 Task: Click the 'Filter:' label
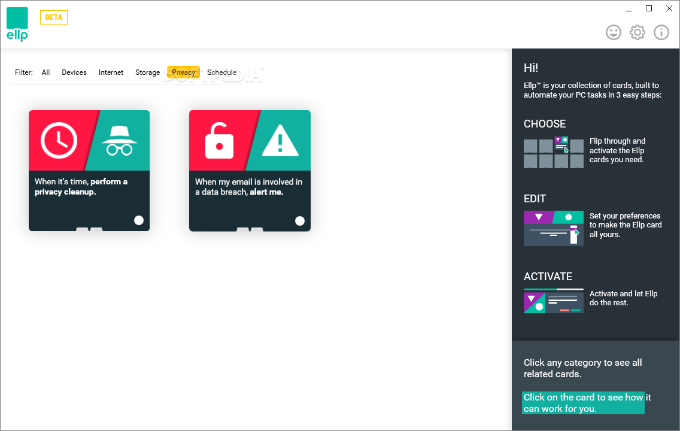24,72
